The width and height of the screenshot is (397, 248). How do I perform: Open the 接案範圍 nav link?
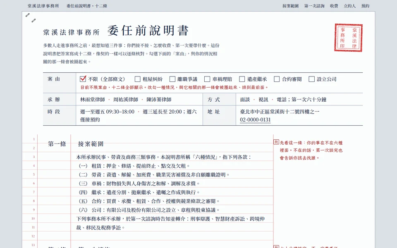tap(290, 6)
